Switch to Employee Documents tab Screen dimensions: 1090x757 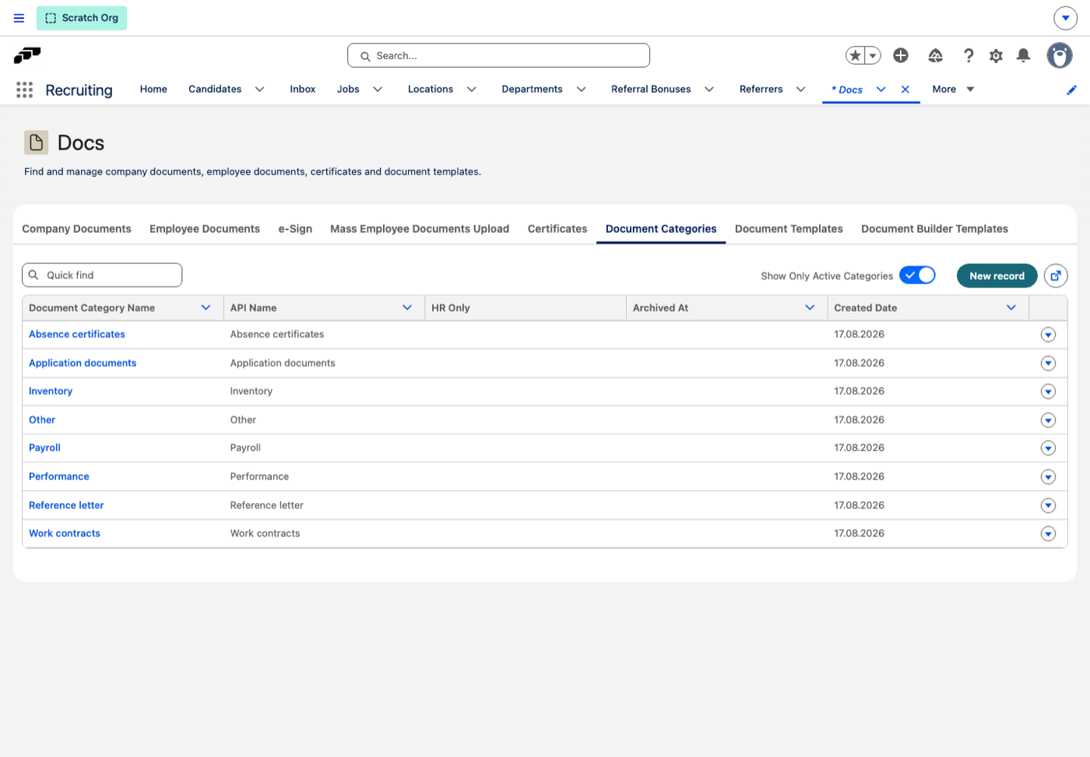[205, 229]
